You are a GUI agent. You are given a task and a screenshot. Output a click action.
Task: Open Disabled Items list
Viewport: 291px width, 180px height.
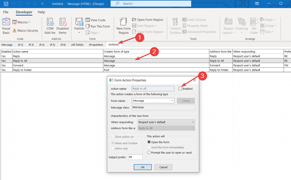[x=62, y=26]
